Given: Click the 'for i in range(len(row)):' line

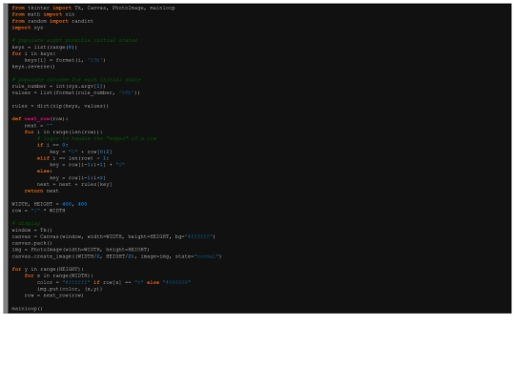Looking at the screenshot, I should point(63,132).
